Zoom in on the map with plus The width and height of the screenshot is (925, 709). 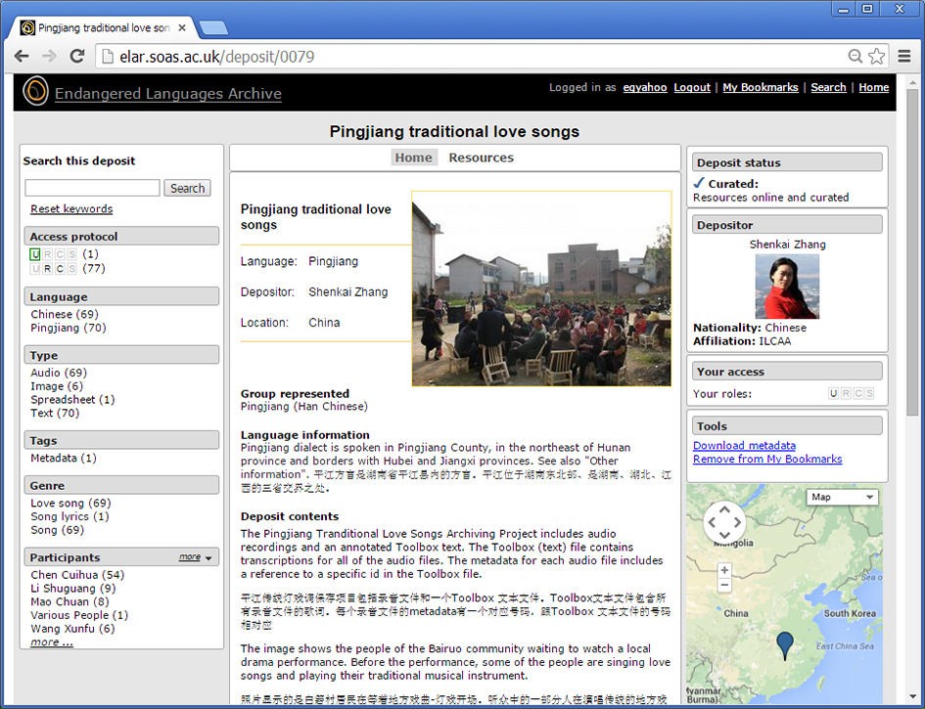pos(724,570)
